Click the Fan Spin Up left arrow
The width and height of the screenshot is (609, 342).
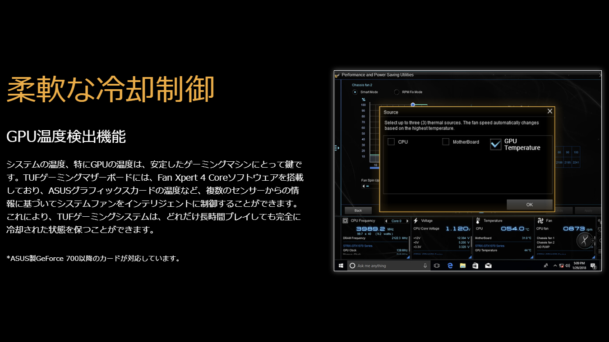pos(364,186)
